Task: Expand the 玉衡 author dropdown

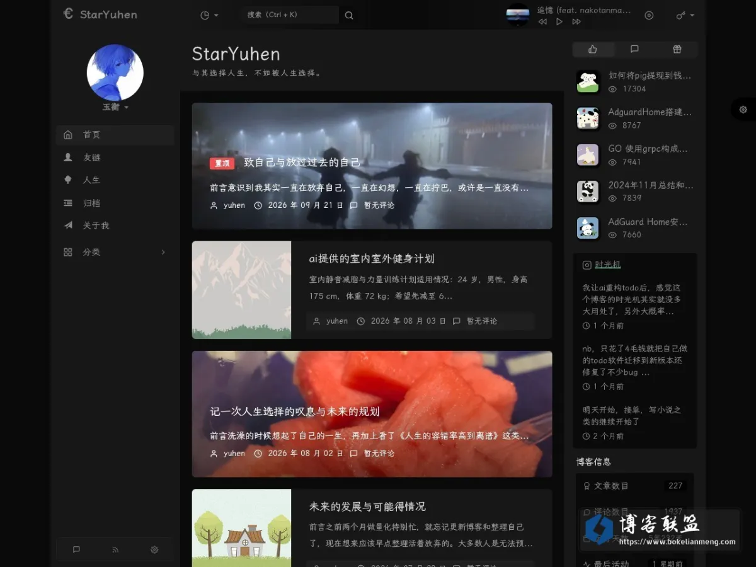Action: (115, 107)
